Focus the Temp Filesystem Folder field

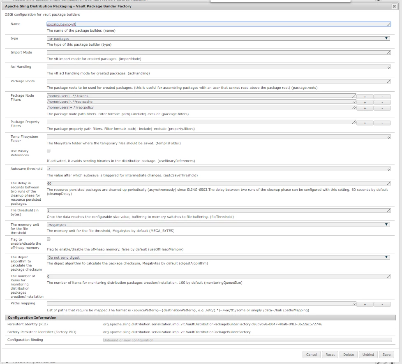(x=219, y=137)
